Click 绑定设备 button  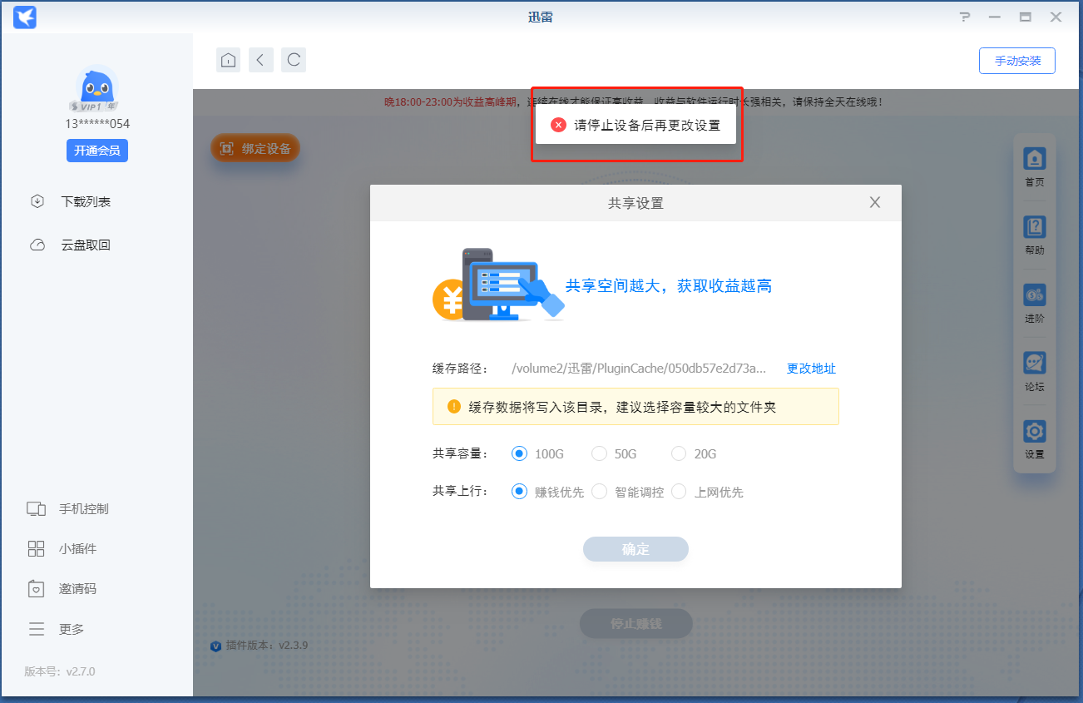tap(255, 149)
